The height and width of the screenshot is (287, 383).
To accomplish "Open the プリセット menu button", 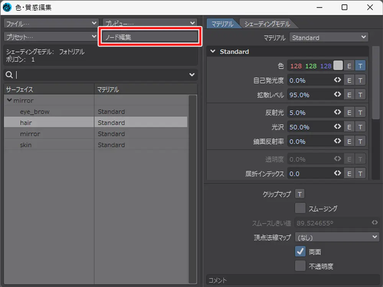I will pyautogui.click(x=51, y=36).
